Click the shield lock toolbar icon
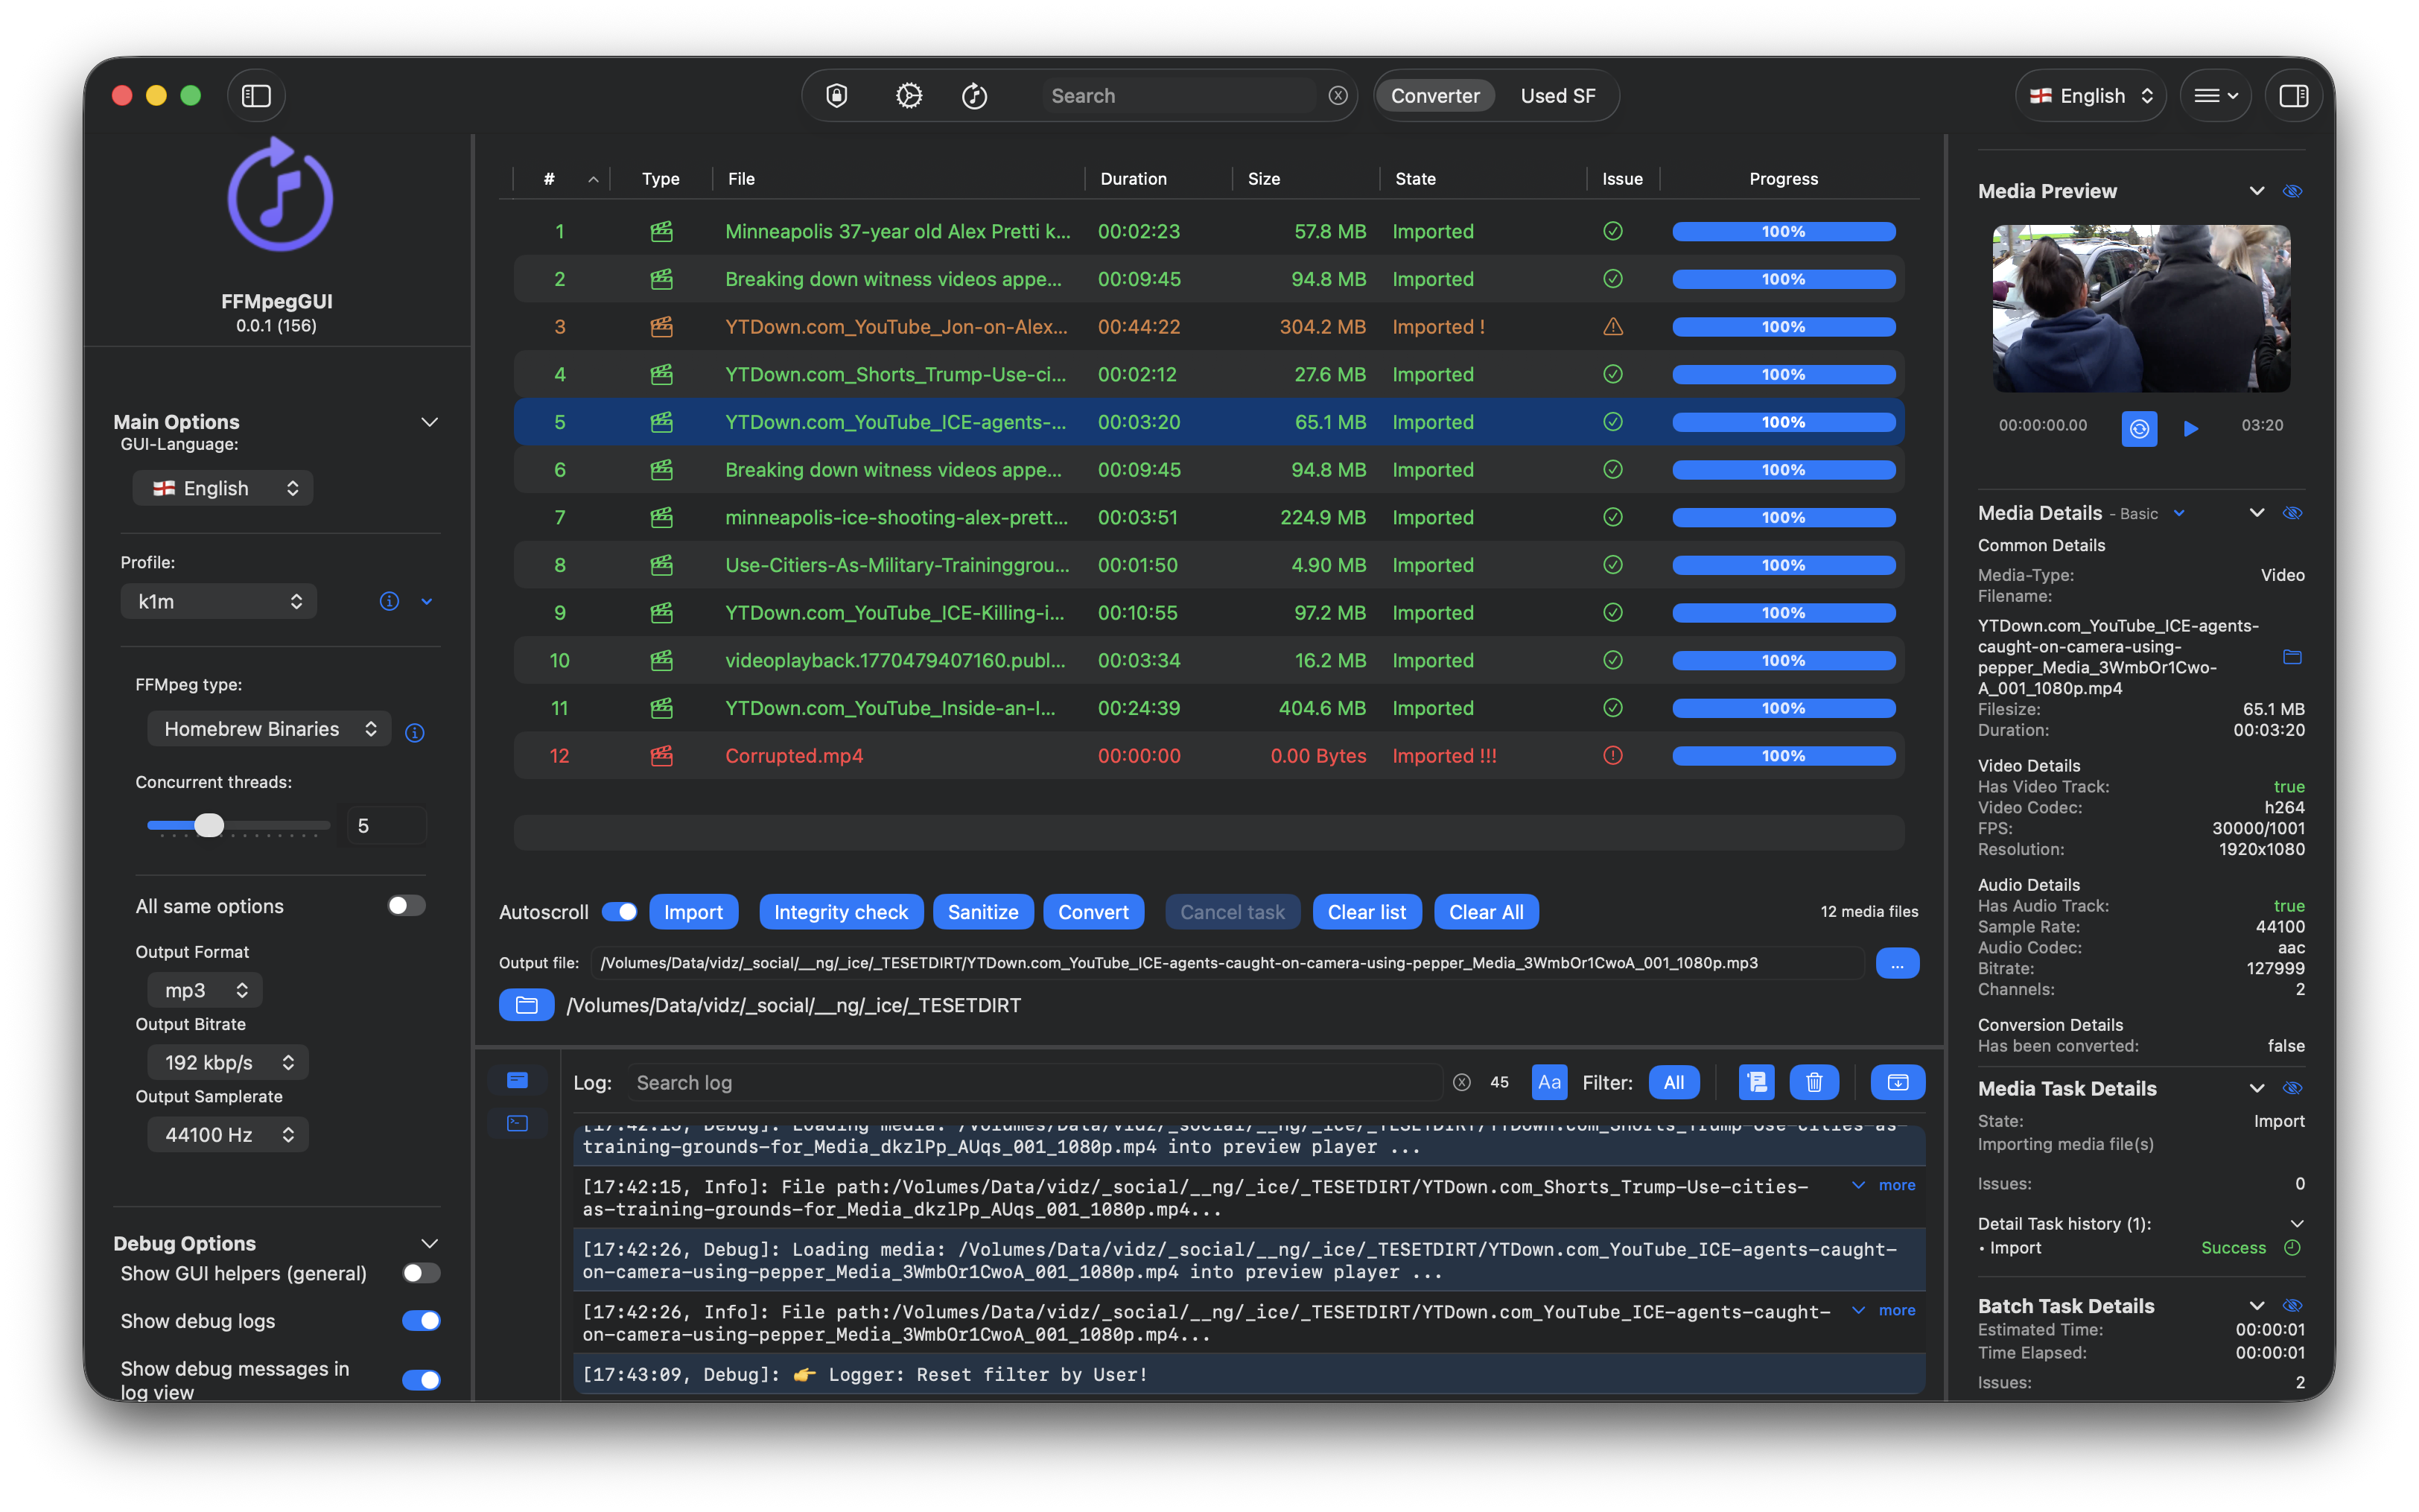Screen dimensions: 2419x1512 [x=836, y=96]
